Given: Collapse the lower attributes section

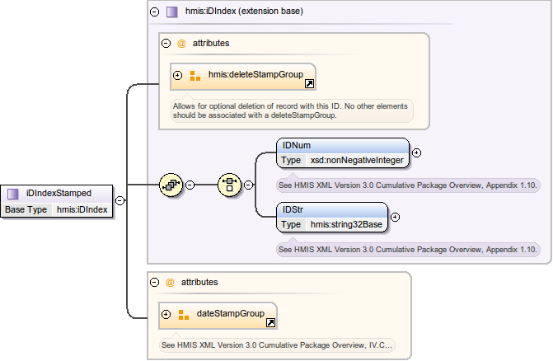Looking at the screenshot, I should [154, 282].
